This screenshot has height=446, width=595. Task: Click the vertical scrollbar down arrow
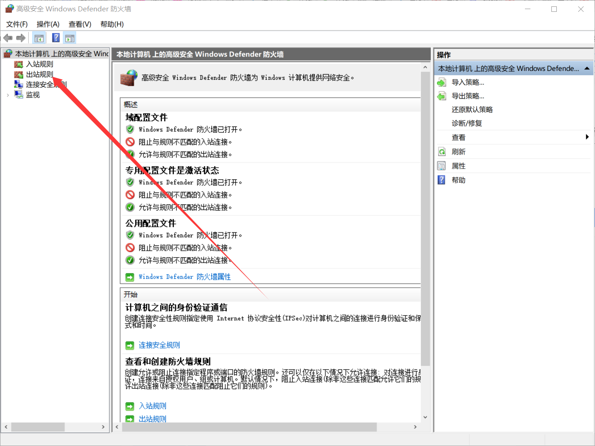point(425,417)
